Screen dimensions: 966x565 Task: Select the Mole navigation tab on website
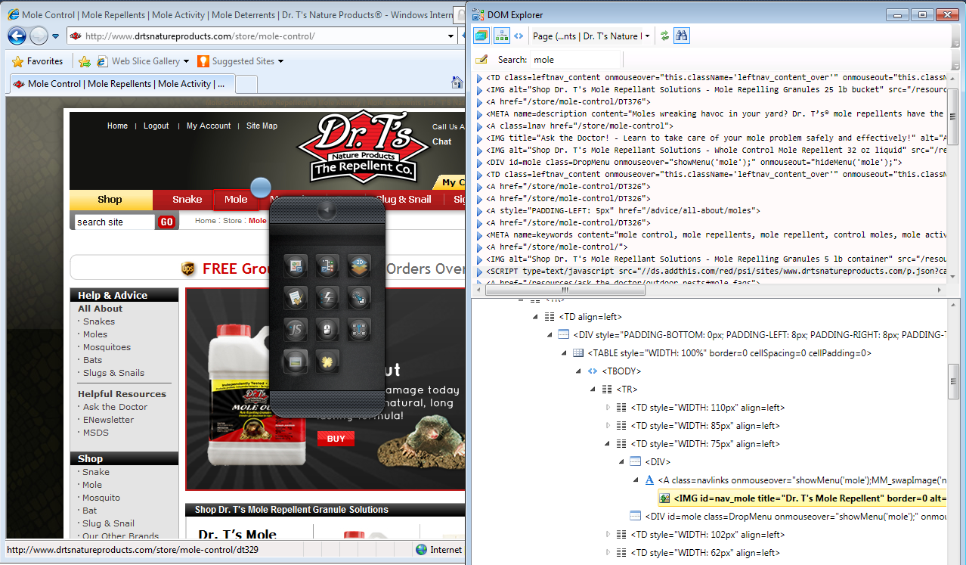pos(236,200)
